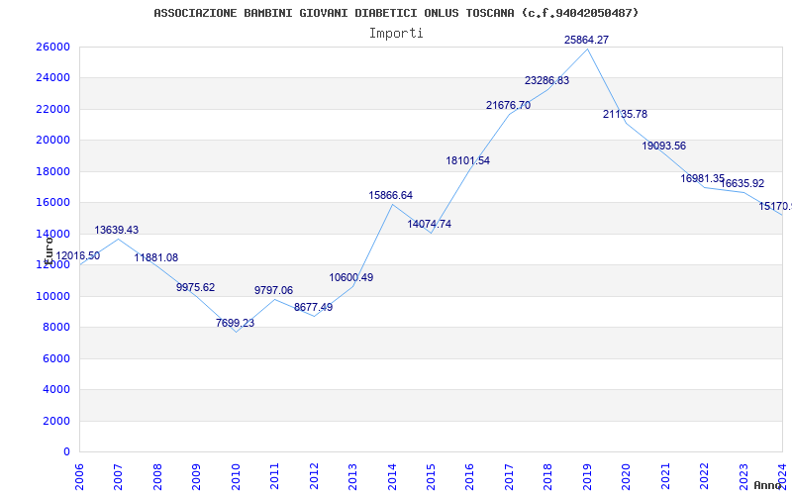Image resolution: width=792 pixels, height=495 pixels.
Task: Click the x-axis year 2011
Action: click(x=275, y=476)
